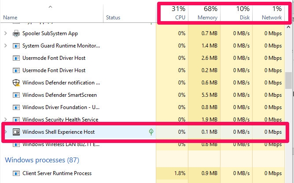Click the scrollbar up arrow
This screenshot has width=294, height=183.
(x=288, y=27)
